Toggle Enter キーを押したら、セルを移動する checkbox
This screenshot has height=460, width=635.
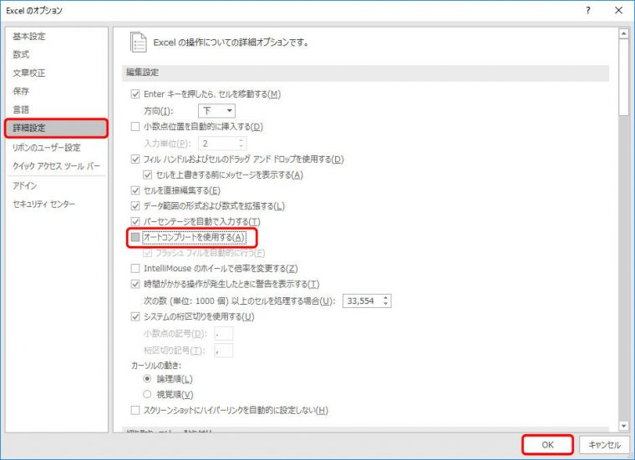[x=135, y=94]
